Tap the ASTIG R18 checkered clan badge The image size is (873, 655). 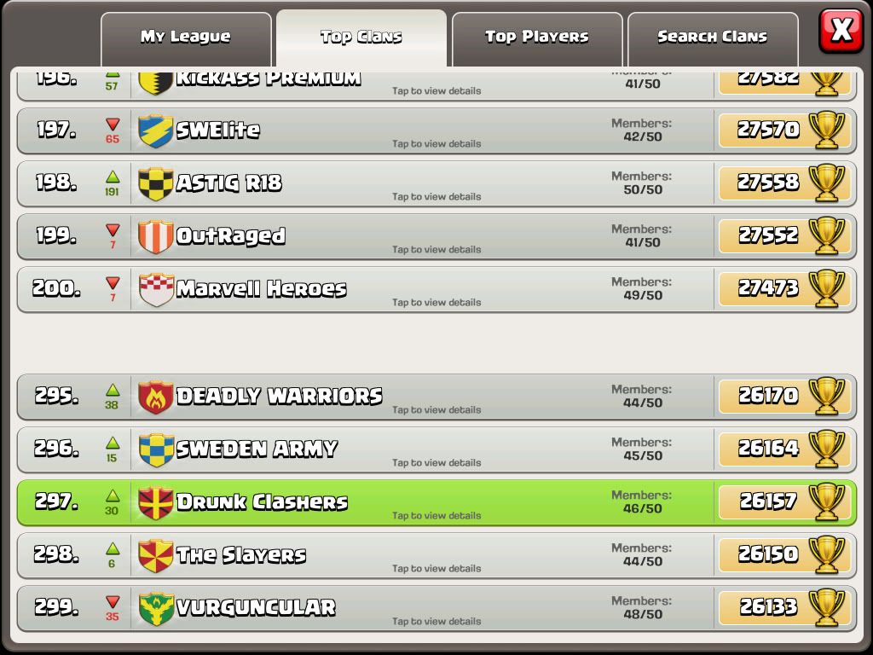click(155, 183)
